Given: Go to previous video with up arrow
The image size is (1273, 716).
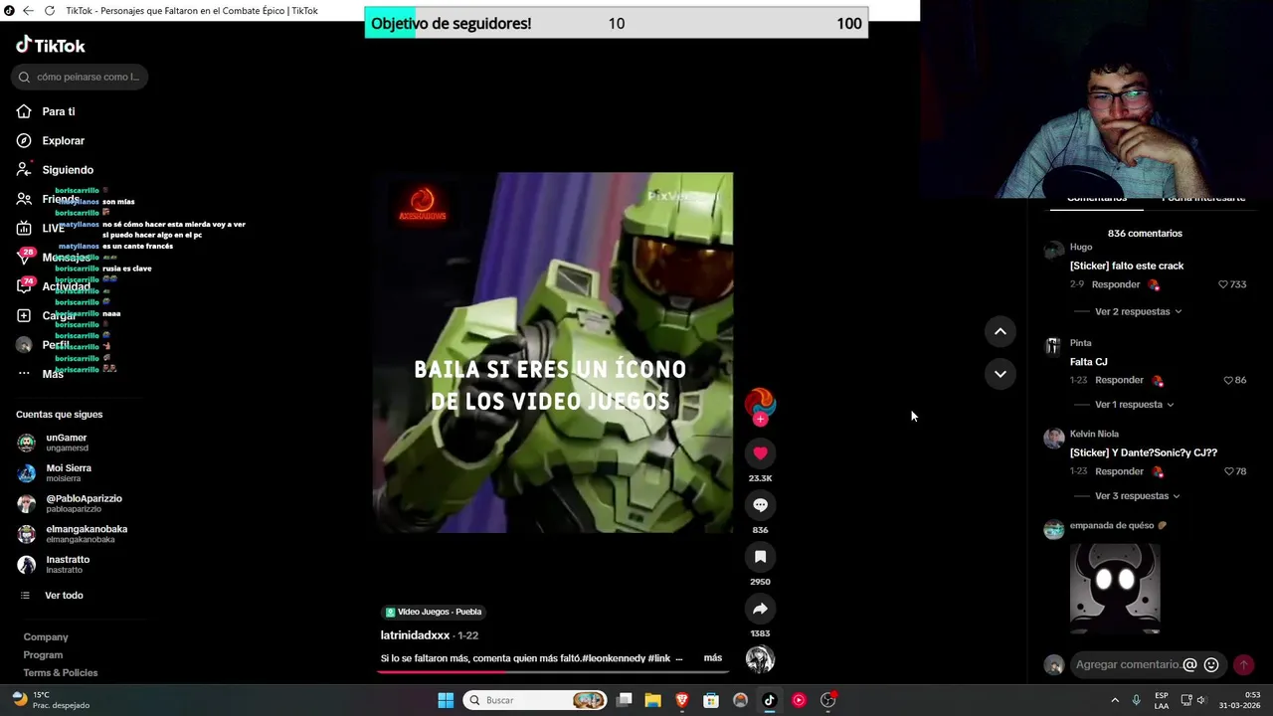Looking at the screenshot, I should point(1000,331).
